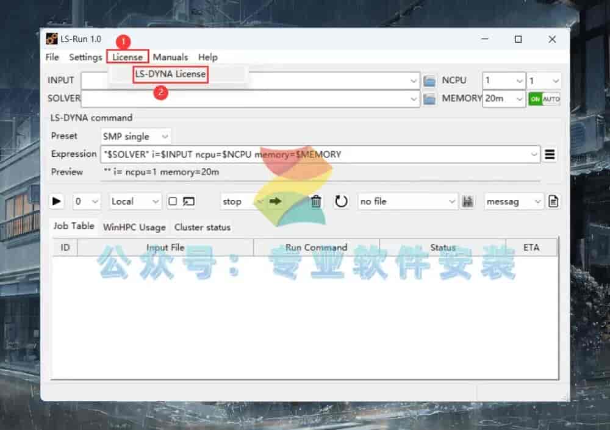Click the green arrow send-command icon
This screenshot has width=610, height=430.
point(275,201)
